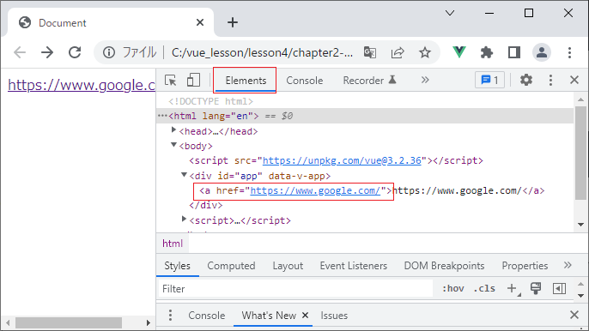Open the three-dot actions on the html row
Image resolution: width=589 pixels, height=331 pixels.
click(162, 116)
